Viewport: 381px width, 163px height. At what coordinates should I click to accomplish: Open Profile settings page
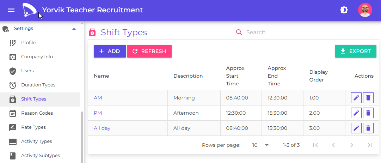click(29, 43)
